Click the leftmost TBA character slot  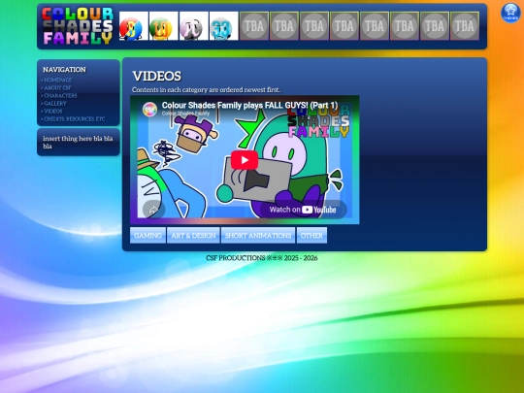tap(254, 26)
